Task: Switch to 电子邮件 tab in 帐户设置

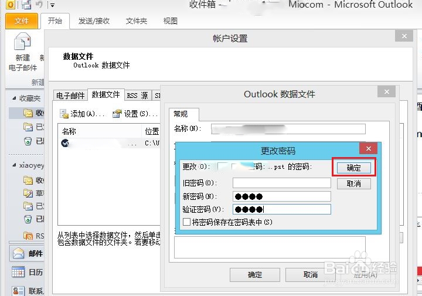Action: coord(70,96)
